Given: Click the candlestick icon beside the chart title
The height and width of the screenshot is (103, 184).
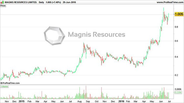Looking at the screenshot, I should [x=2, y=2].
